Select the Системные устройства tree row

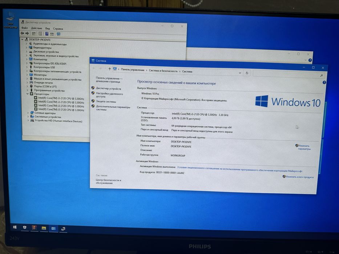[48, 116]
